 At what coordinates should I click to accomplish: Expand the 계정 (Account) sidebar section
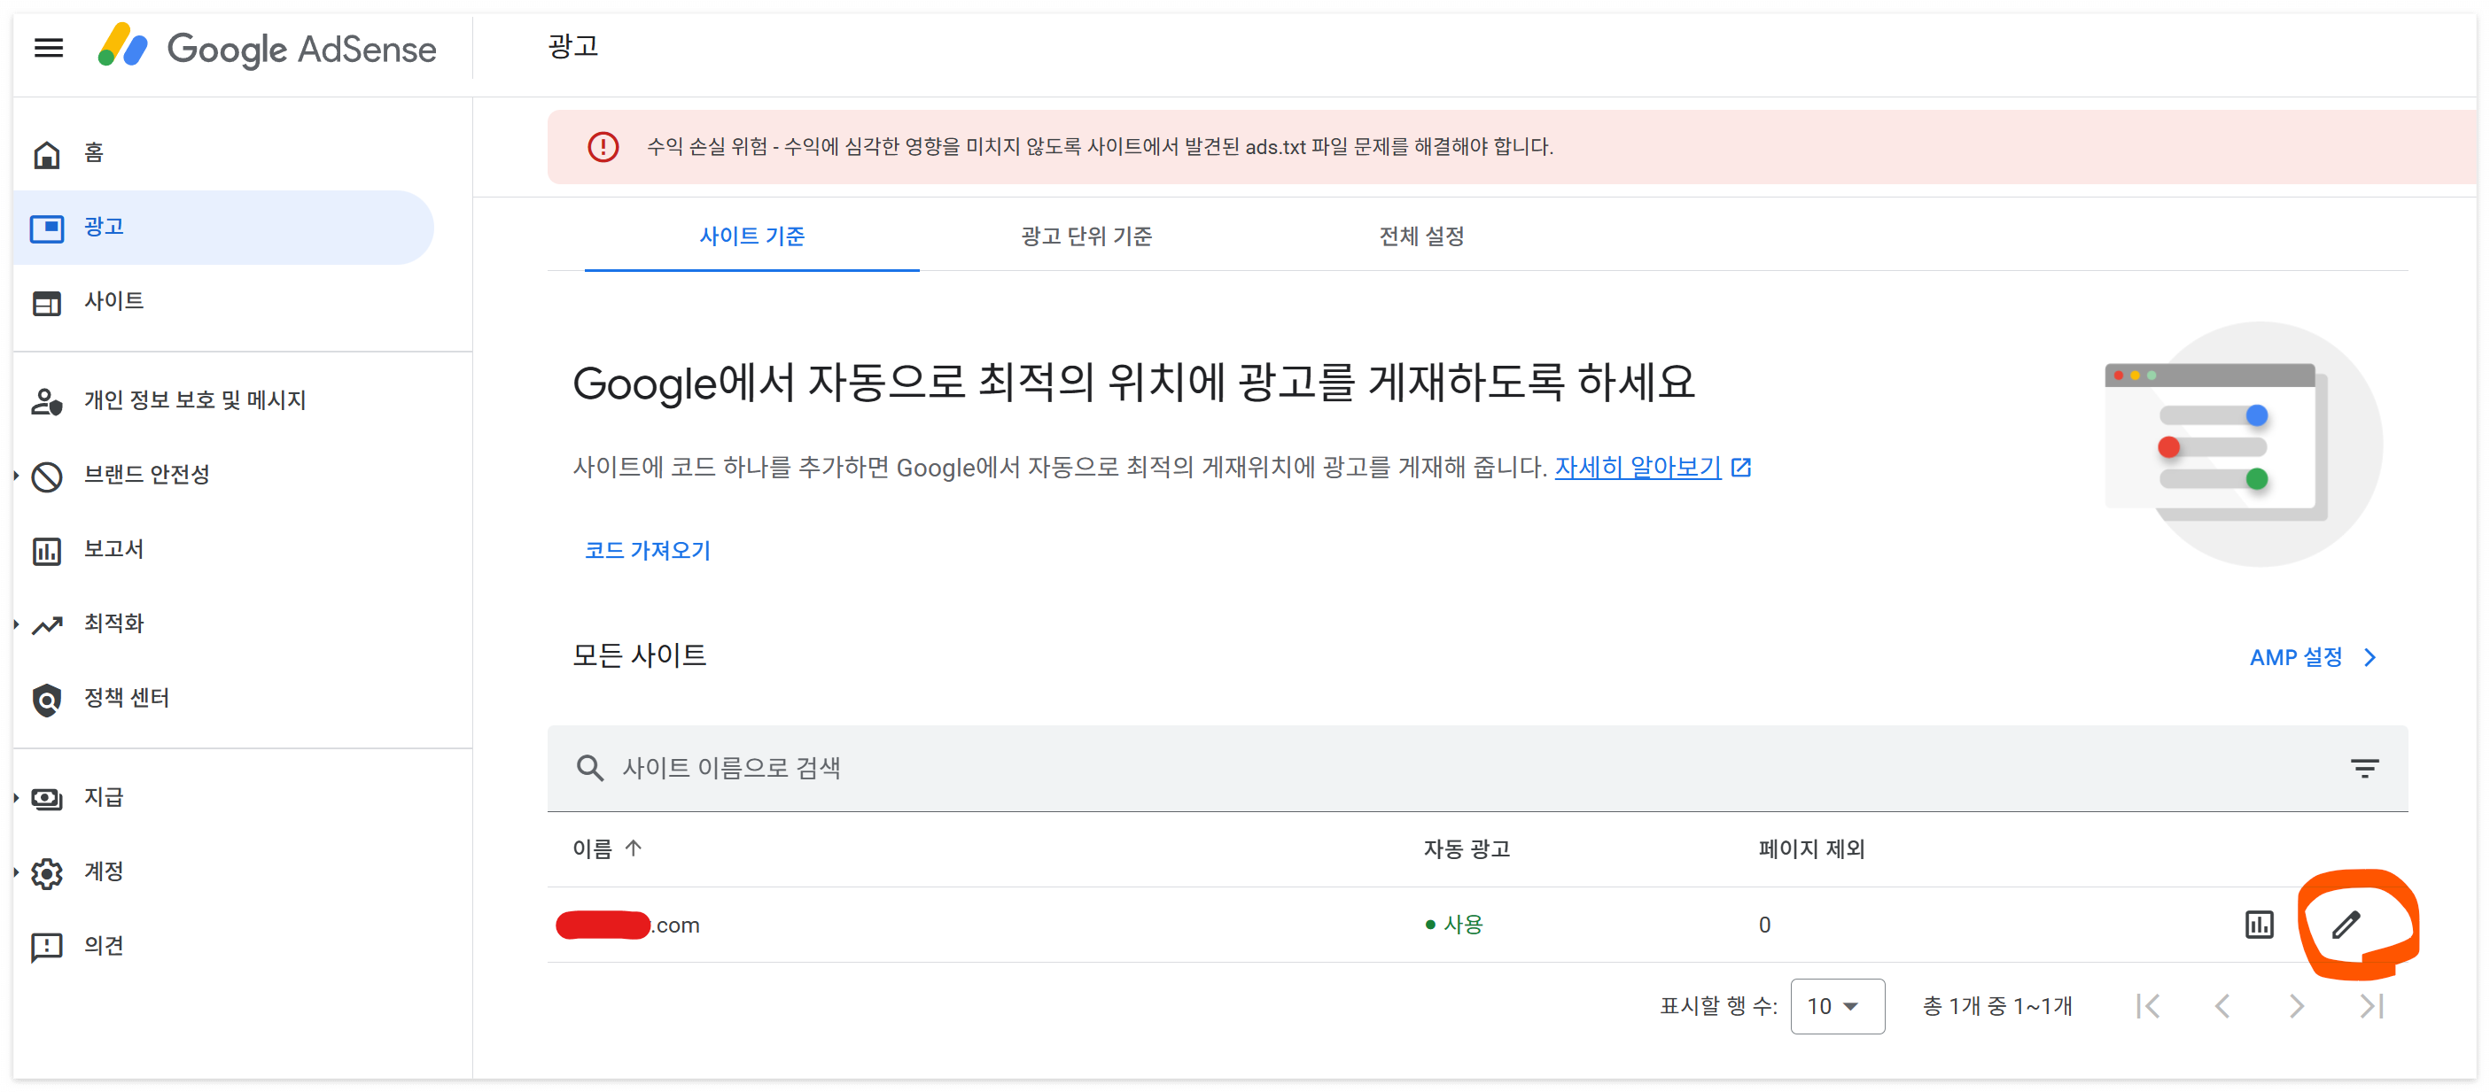coord(103,871)
